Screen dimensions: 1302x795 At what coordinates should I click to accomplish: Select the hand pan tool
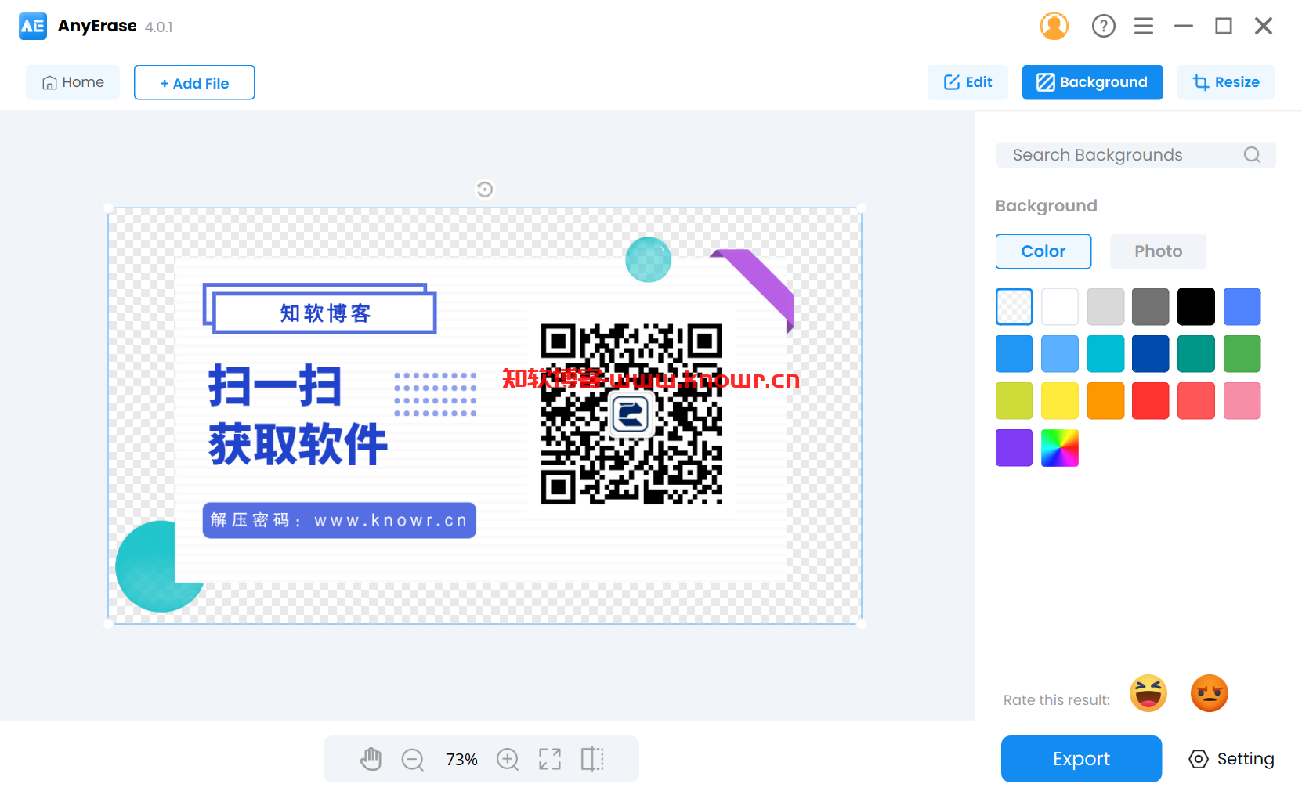click(x=371, y=759)
